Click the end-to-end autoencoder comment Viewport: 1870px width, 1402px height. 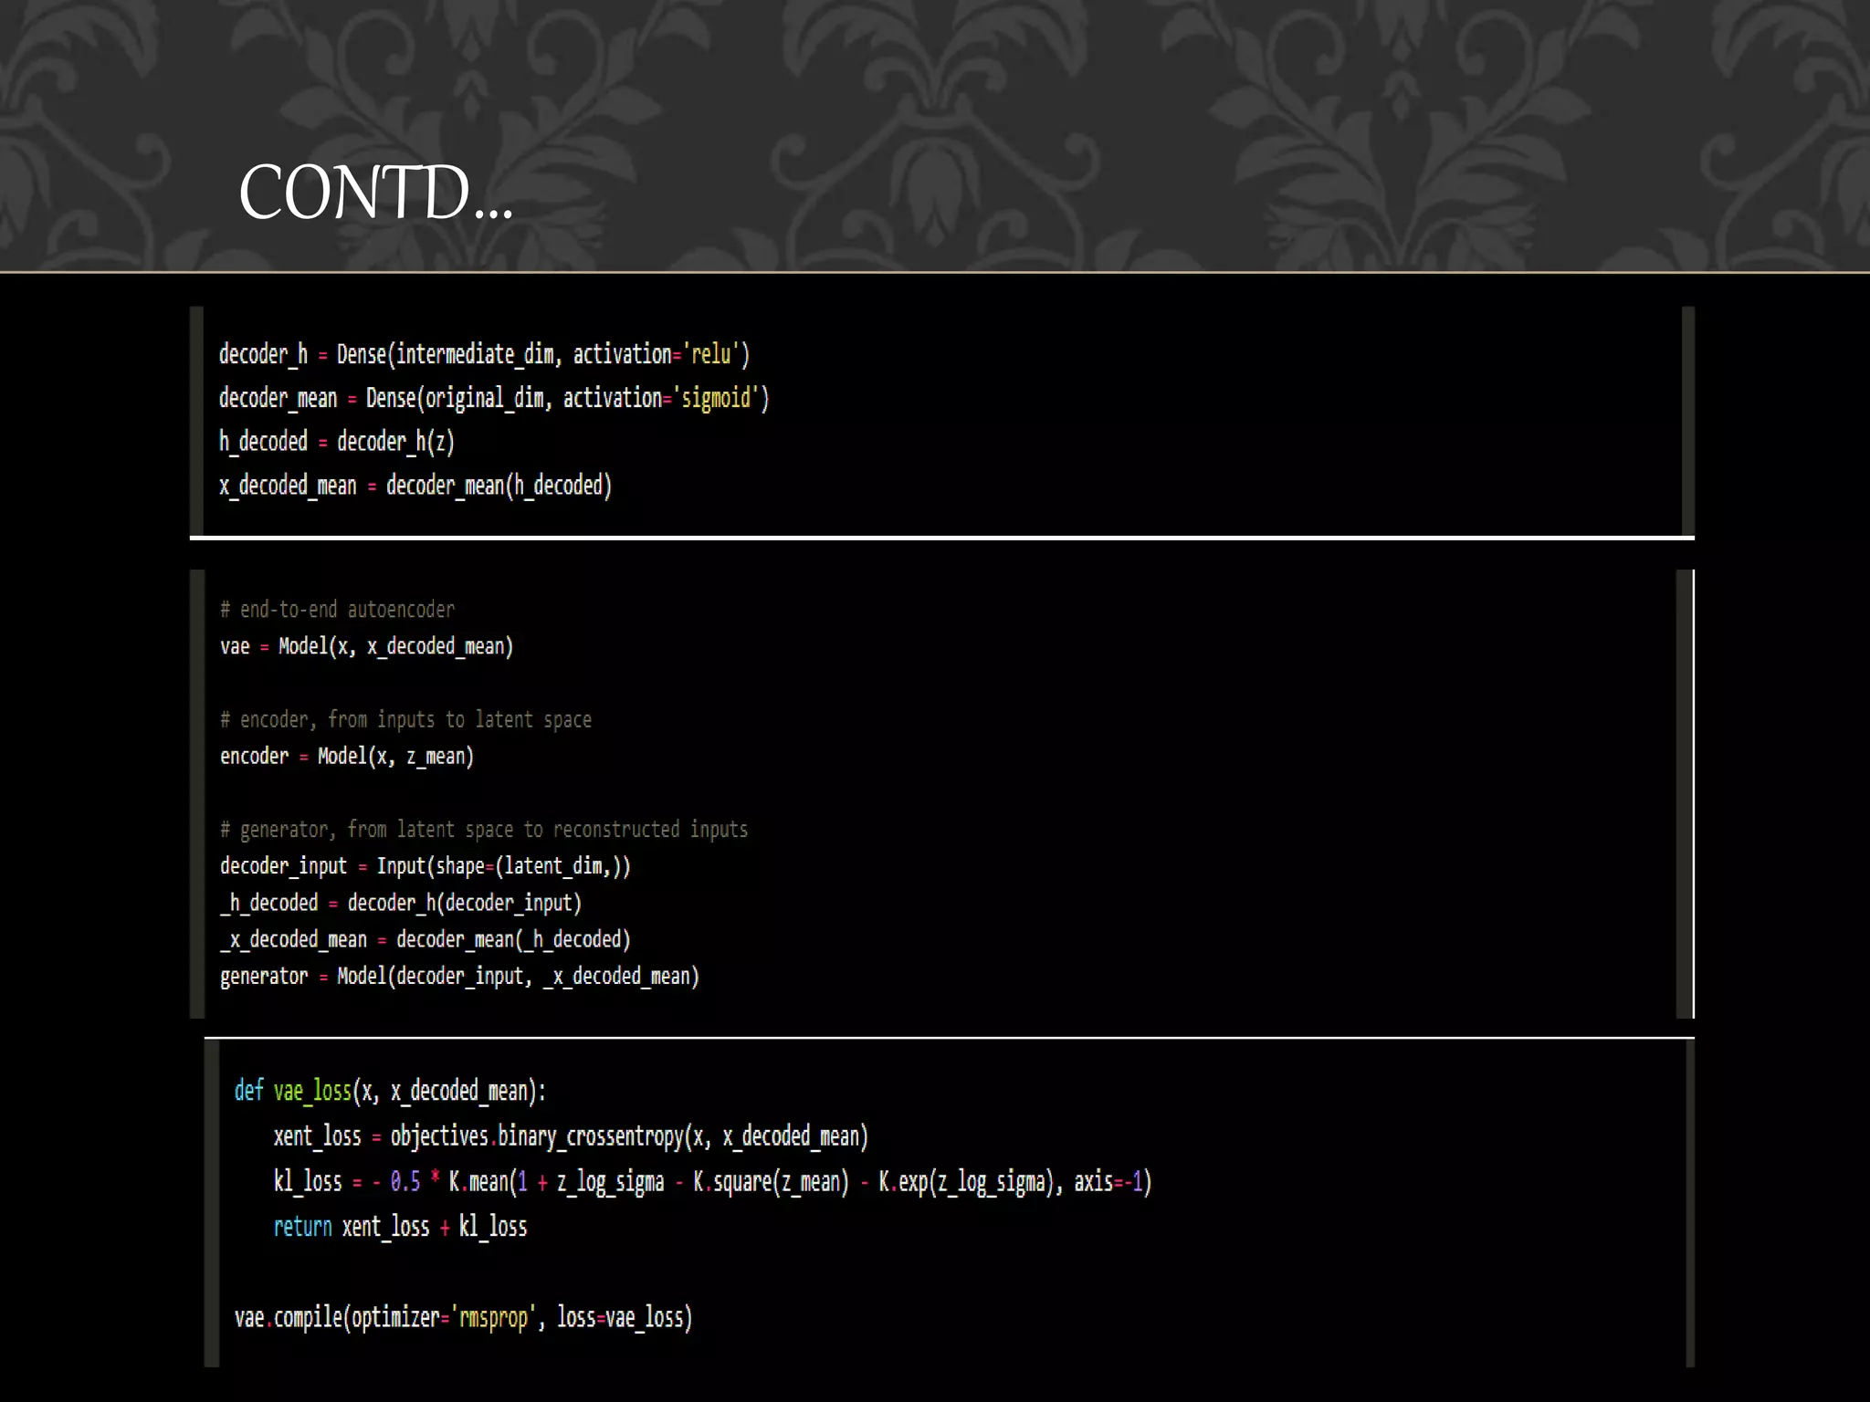[x=337, y=610]
